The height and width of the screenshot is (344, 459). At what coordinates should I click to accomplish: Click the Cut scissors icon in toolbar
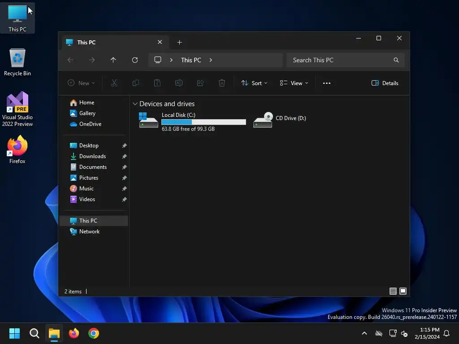[114, 83]
